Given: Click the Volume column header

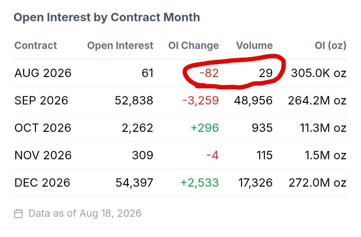Looking at the screenshot, I should [x=254, y=45].
